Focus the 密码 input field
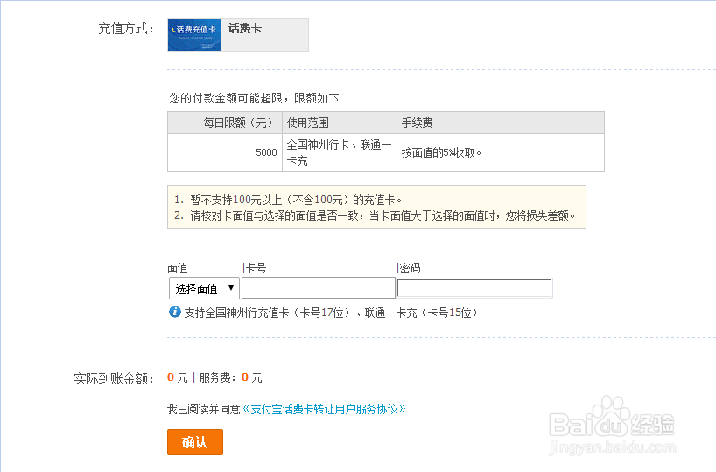Image resolution: width=716 pixels, height=472 pixels. pos(474,288)
